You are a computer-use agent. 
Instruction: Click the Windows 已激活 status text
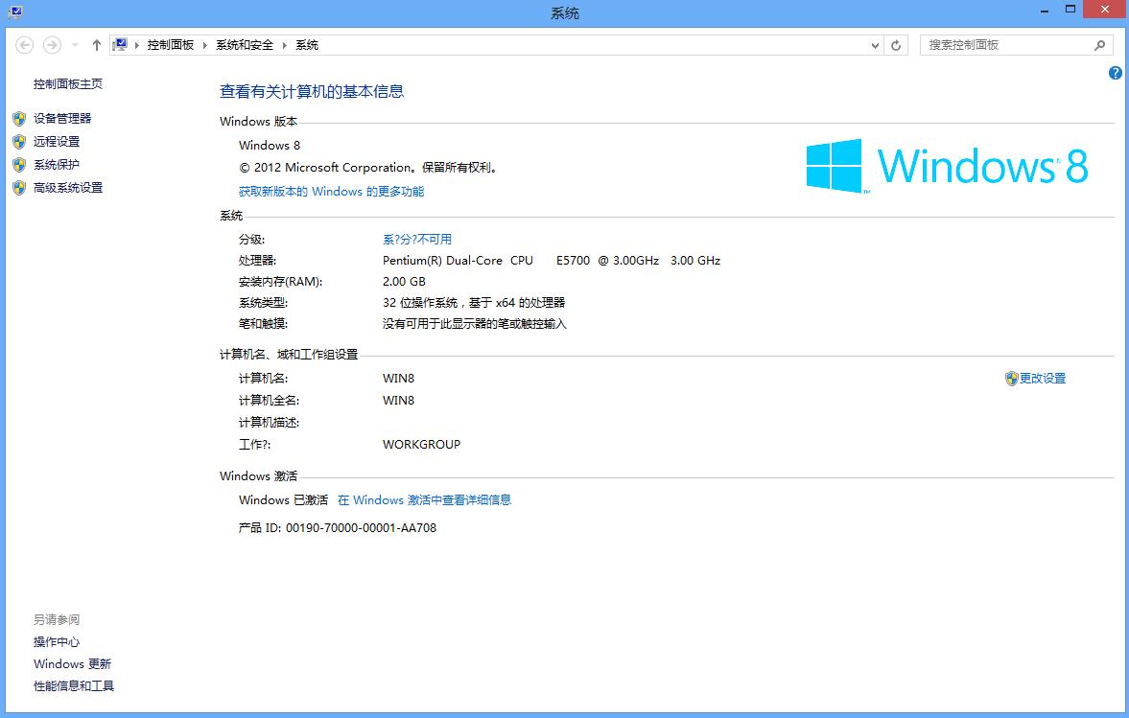coord(283,500)
